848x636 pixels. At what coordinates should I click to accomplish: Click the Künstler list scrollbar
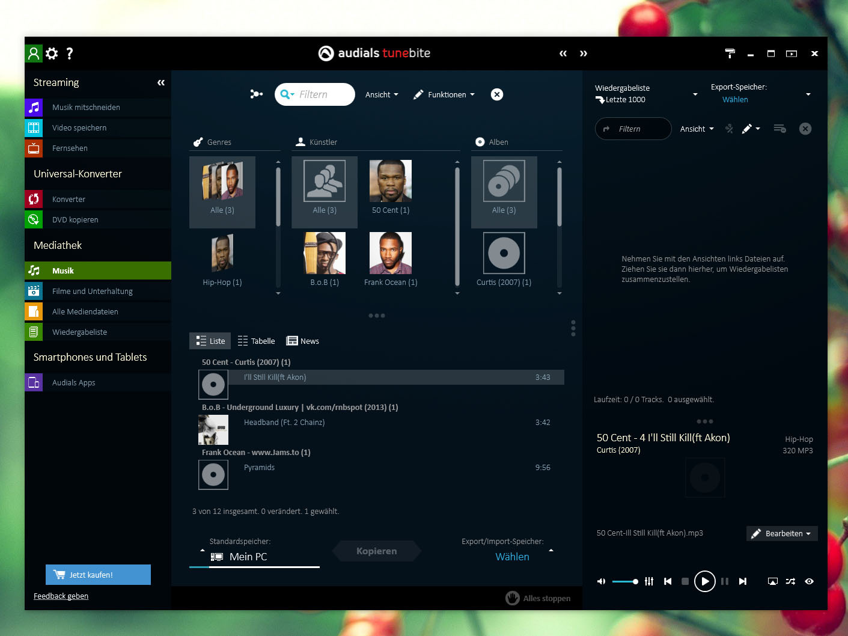tap(457, 225)
